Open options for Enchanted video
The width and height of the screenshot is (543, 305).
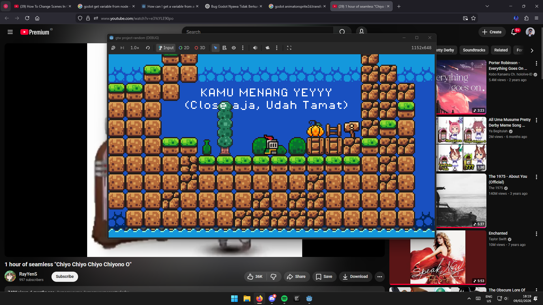point(536,234)
